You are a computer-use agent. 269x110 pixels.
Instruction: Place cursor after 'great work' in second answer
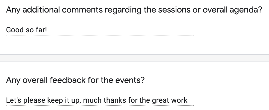(x=188, y=100)
